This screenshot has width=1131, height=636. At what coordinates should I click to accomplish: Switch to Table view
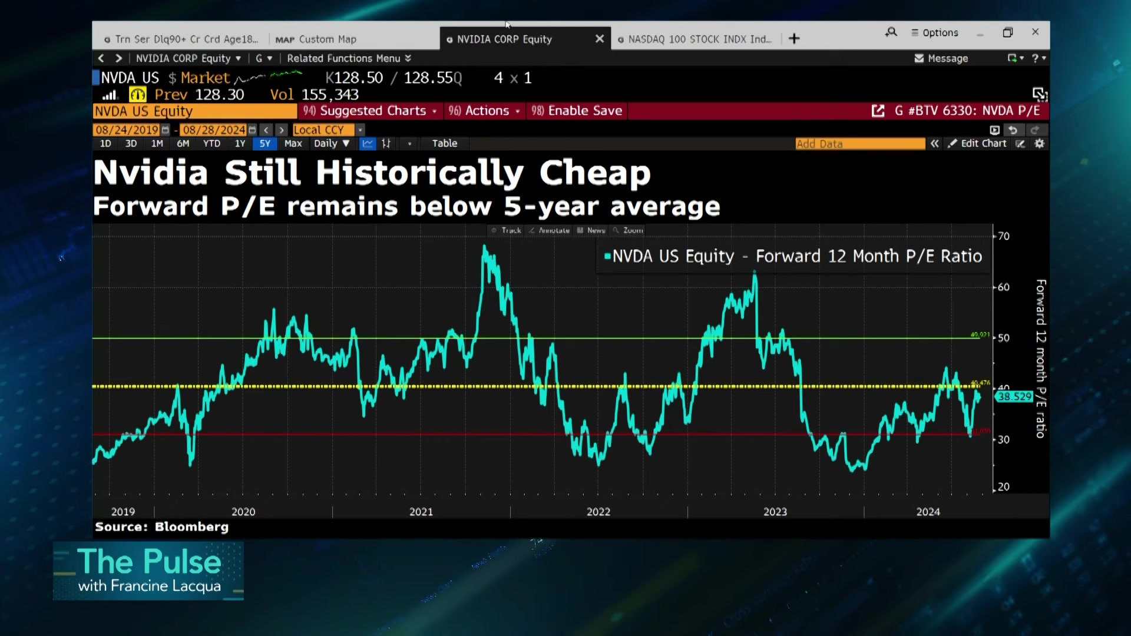(445, 144)
